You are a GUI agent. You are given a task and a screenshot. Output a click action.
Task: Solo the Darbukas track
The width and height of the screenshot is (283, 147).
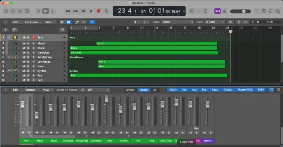point(28,53)
